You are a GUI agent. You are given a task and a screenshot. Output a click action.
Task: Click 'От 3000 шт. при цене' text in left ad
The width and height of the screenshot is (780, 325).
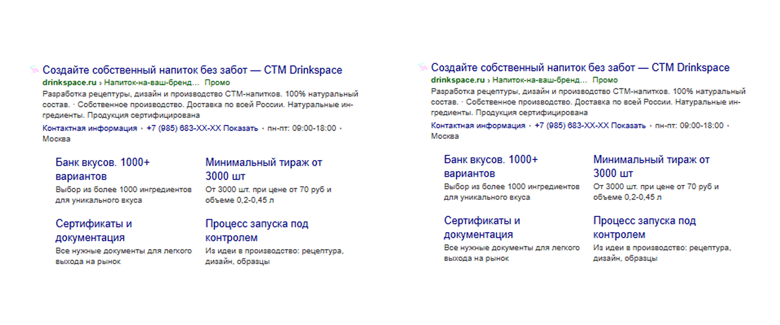(x=268, y=195)
